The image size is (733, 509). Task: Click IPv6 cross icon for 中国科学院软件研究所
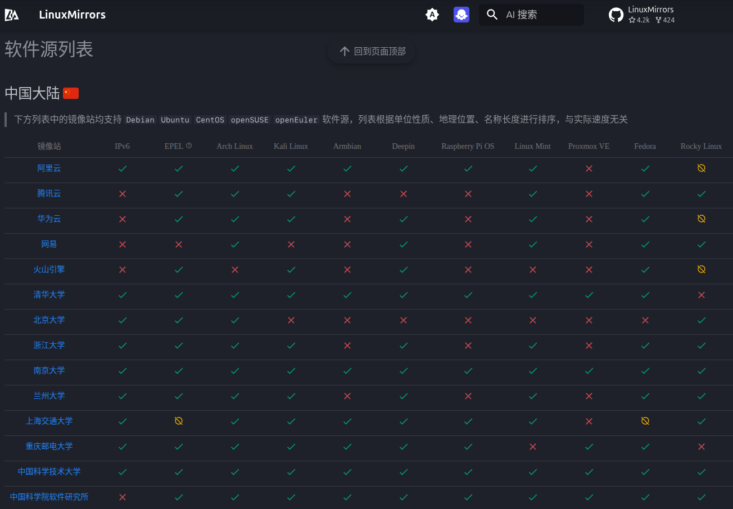tap(123, 497)
